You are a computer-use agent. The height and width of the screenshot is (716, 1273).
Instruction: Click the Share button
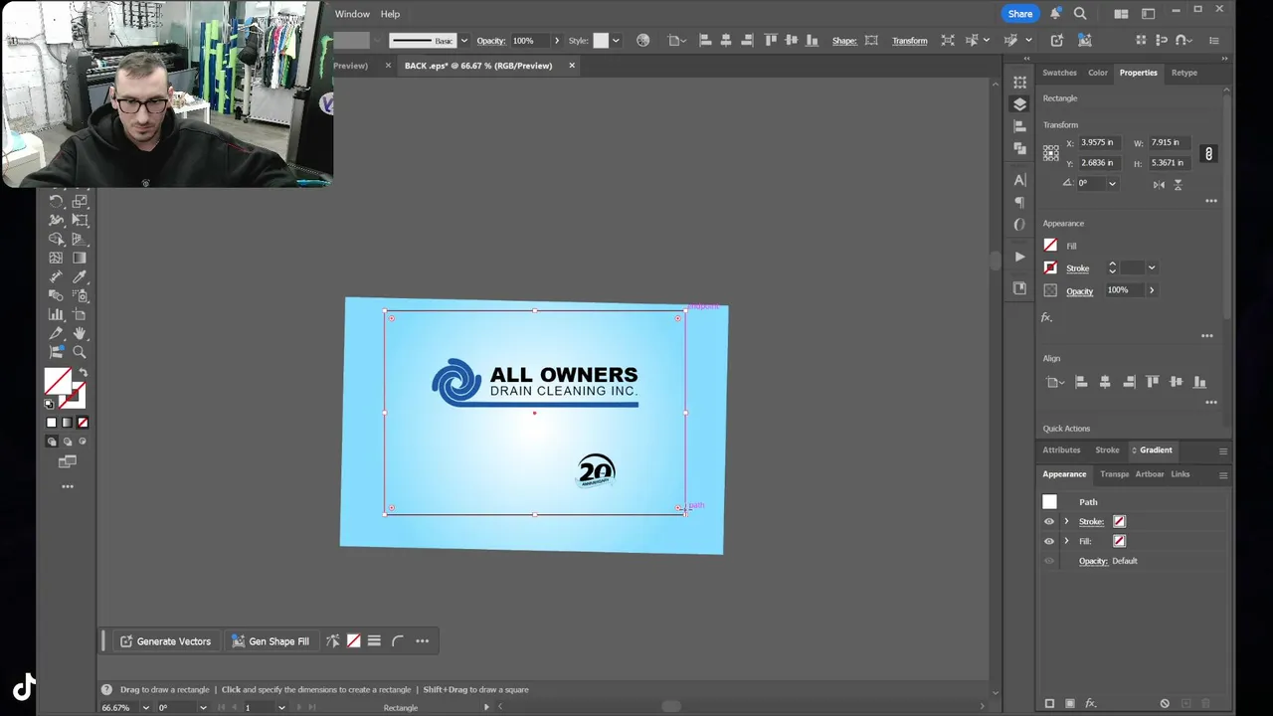tap(1020, 14)
